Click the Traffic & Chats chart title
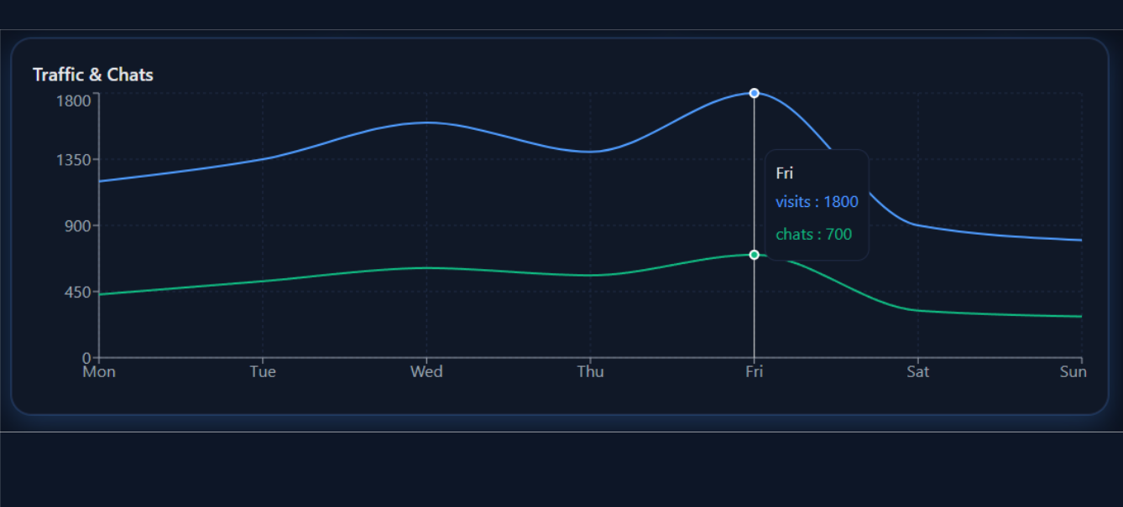This screenshot has width=1123, height=507. (x=93, y=75)
